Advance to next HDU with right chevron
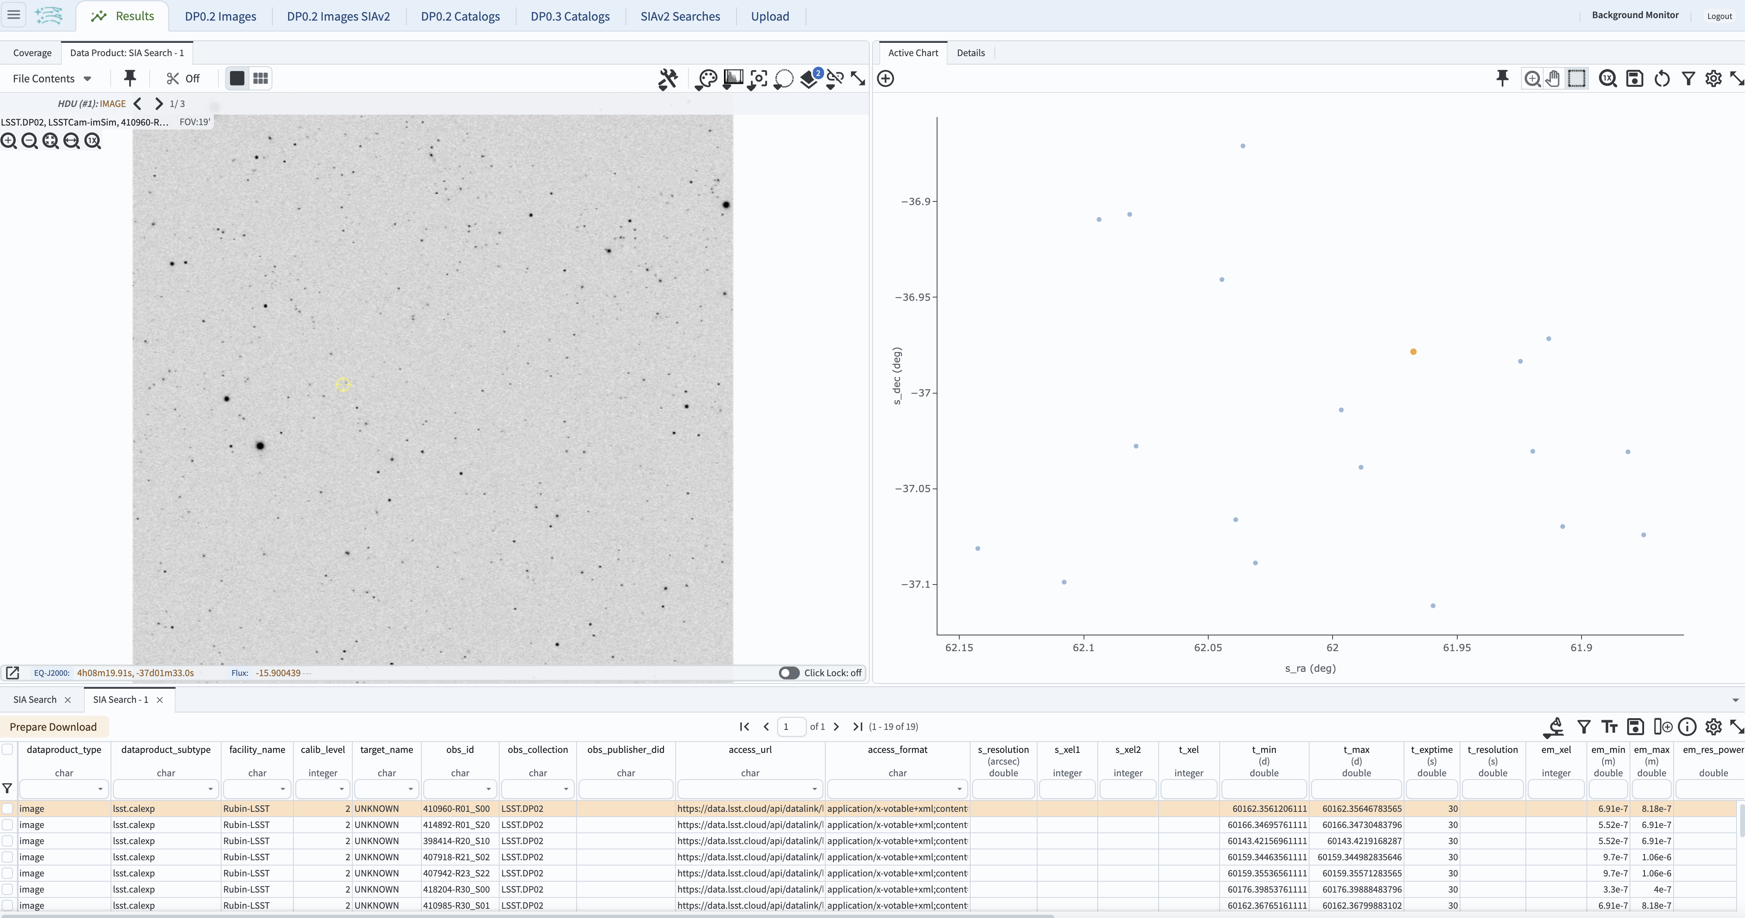Viewport: 1745px width, 918px height. (159, 103)
